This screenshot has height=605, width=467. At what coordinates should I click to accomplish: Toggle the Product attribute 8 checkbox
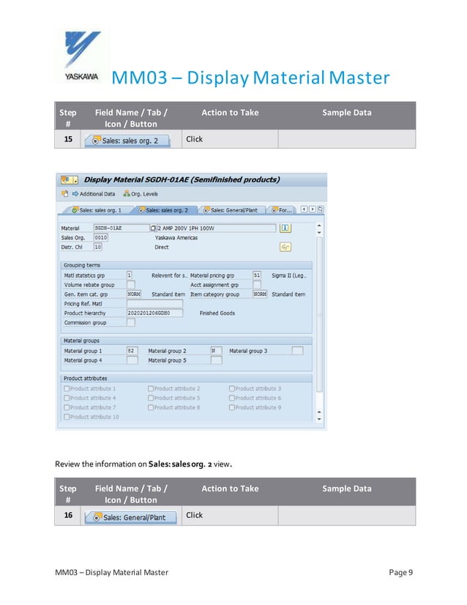[151, 407]
